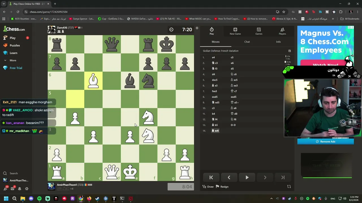Viewport: 362px width, 203px height.
Task: Open the New Game tab
Action: pyautogui.click(x=235, y=31)
